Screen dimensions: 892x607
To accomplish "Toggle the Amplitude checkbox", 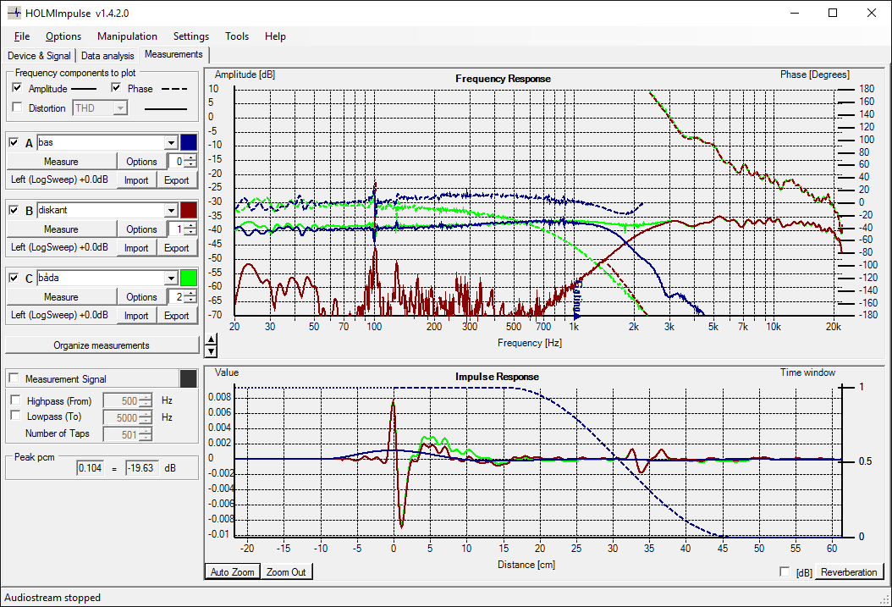I will coord(17,87).
